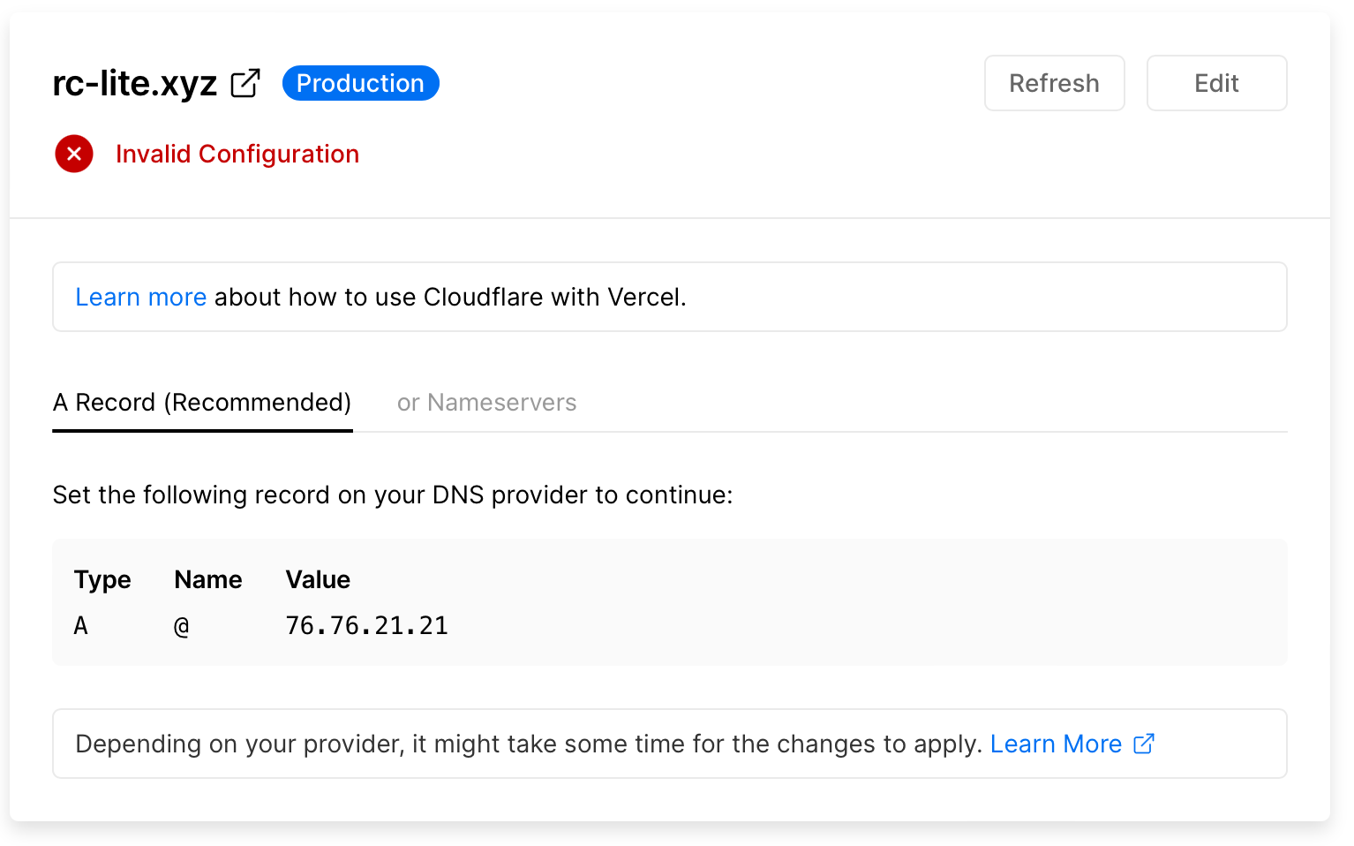Select the rc-lite.xyz domain name
Screen dimensions: 1354x846
pyautogui.click(x=134, y=82)
